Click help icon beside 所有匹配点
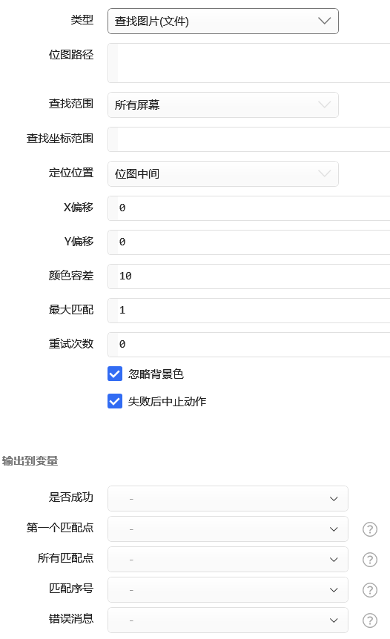 (x=370, y=560)
